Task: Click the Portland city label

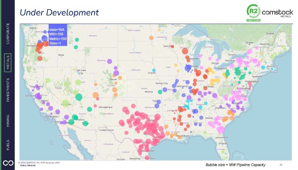Action: click(31, 46)
